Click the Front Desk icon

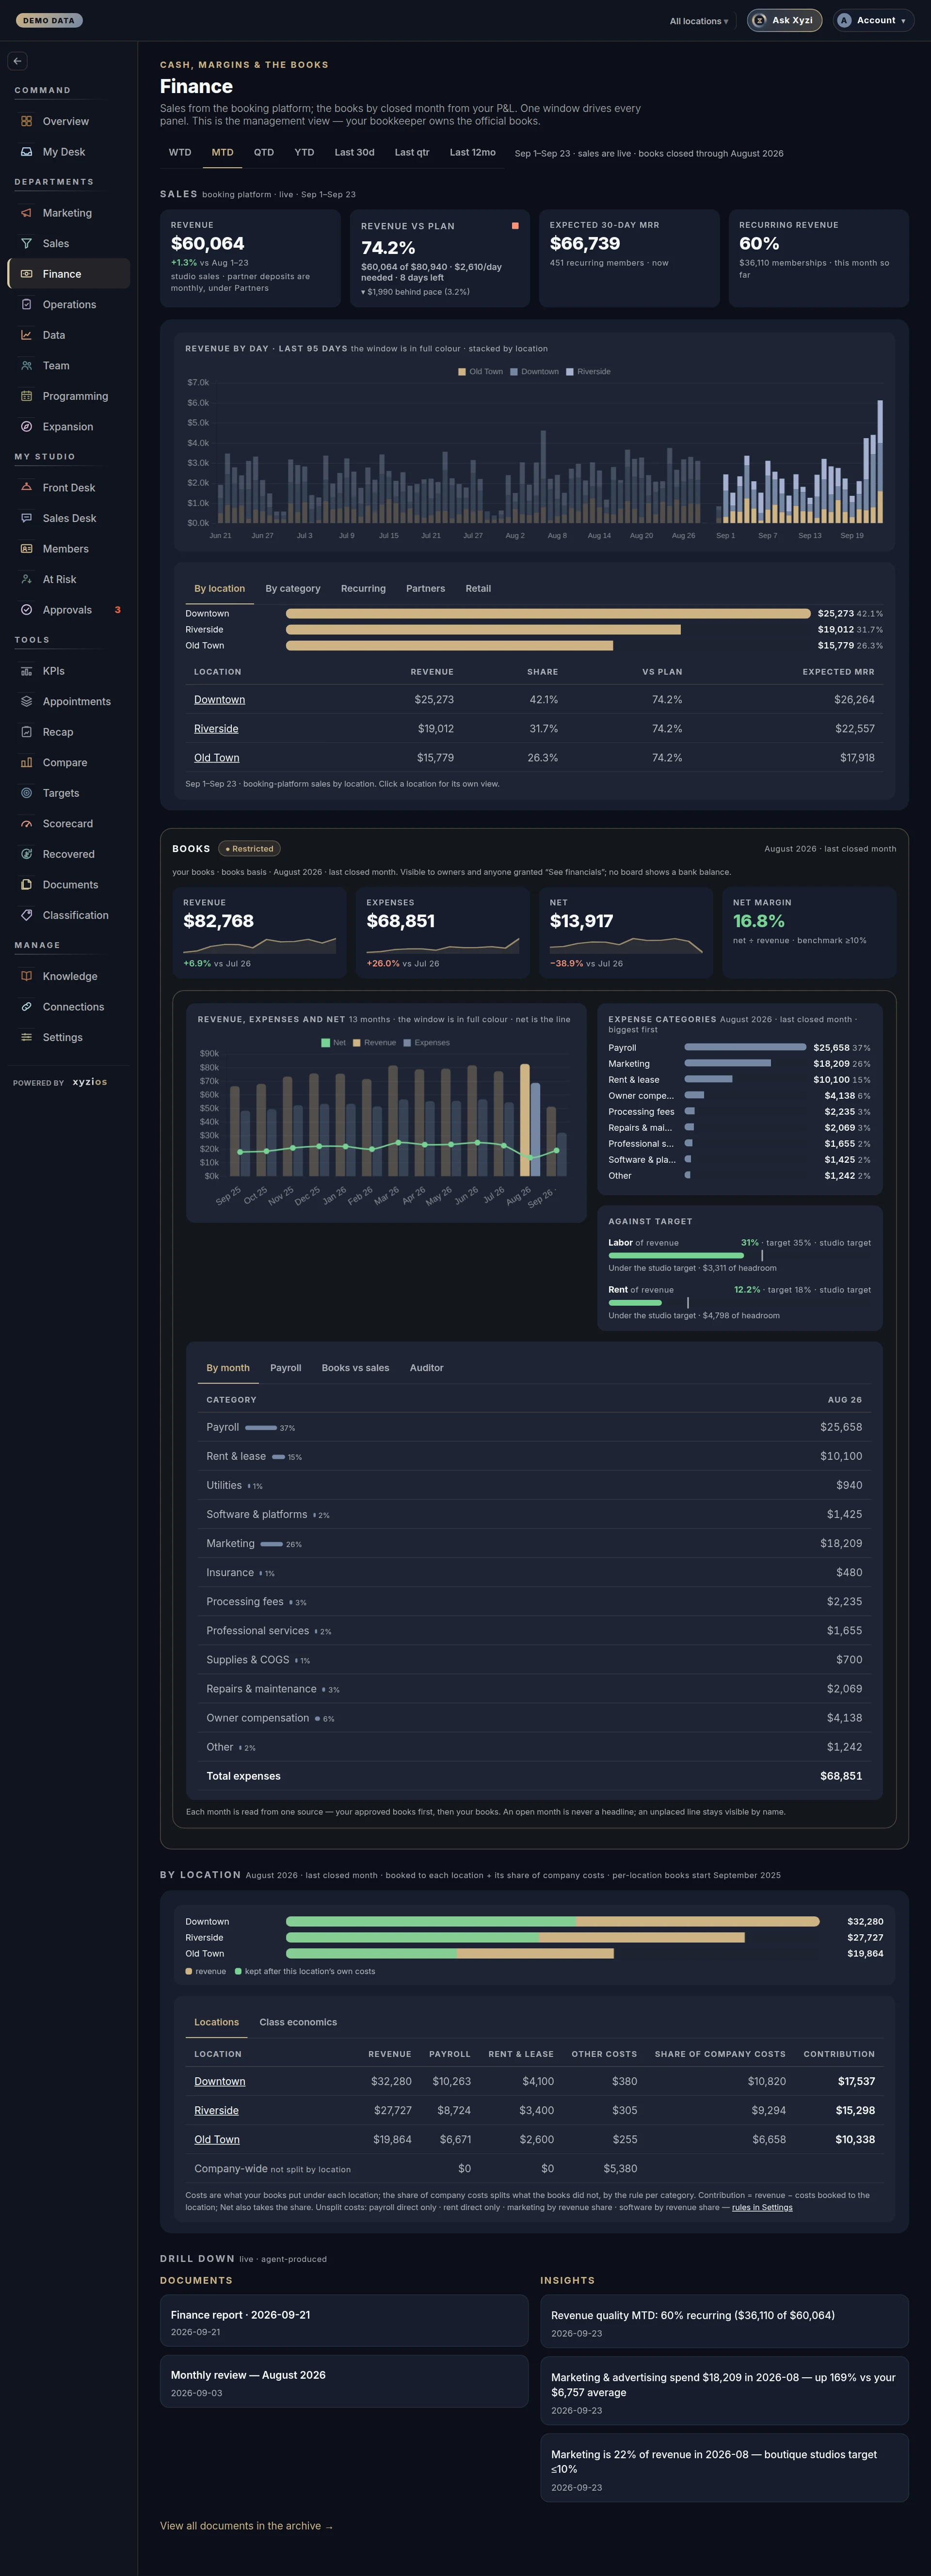pyautogui.click(x=27, y=488)
